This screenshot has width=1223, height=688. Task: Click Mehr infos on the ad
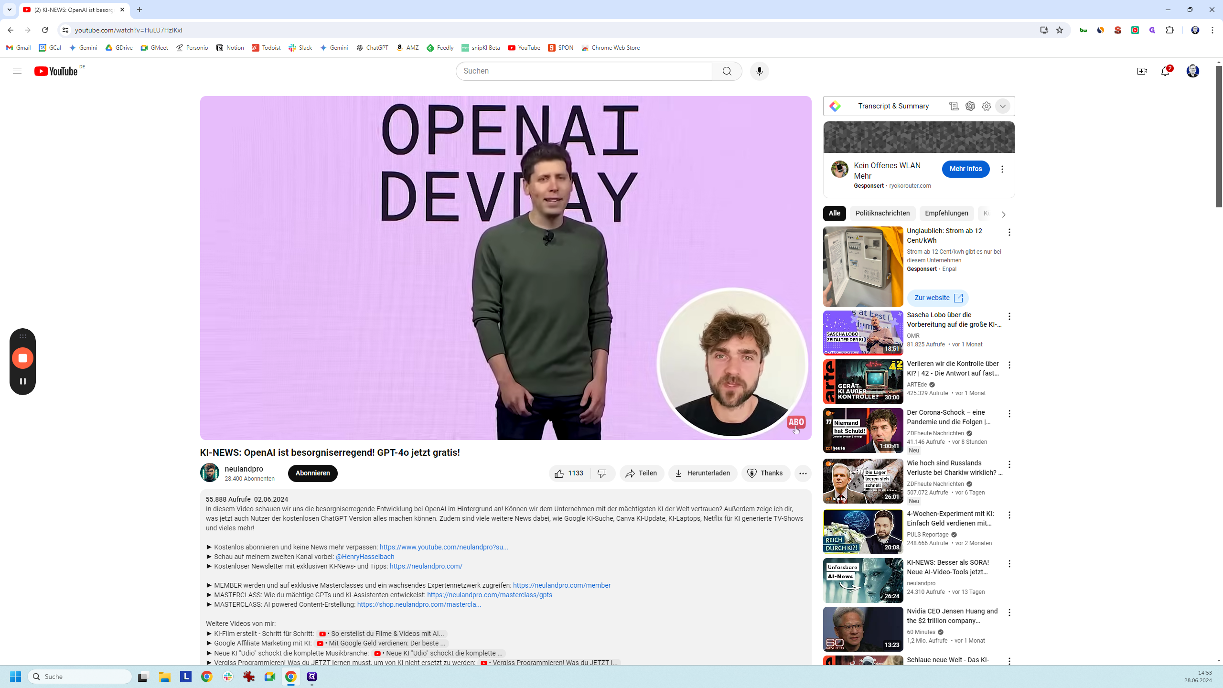[966, 169]
